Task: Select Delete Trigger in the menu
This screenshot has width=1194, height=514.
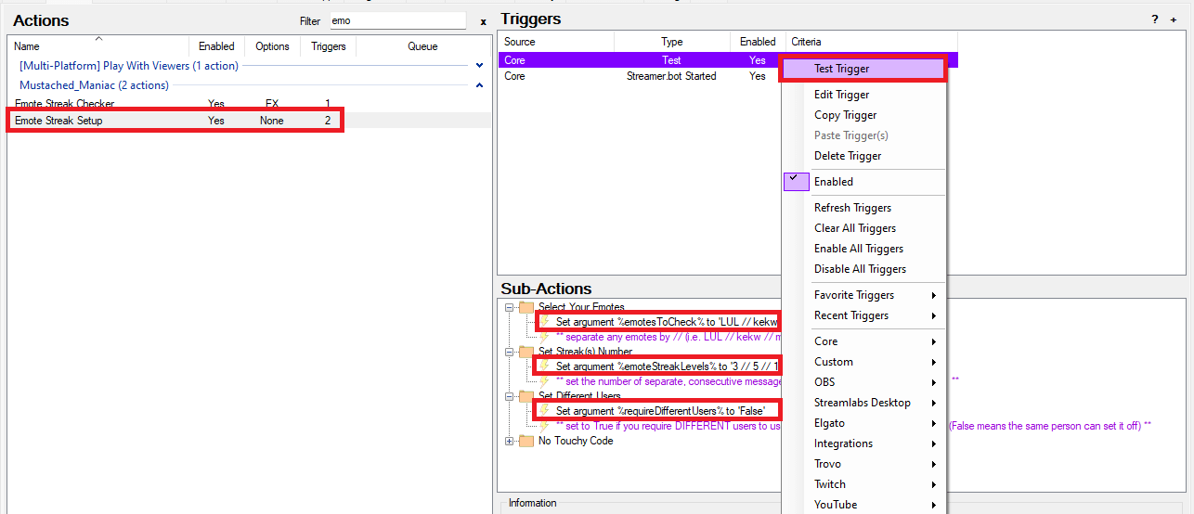Action: (848, 156)
